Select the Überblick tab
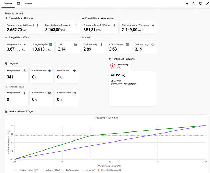 (x=8, y=4)
